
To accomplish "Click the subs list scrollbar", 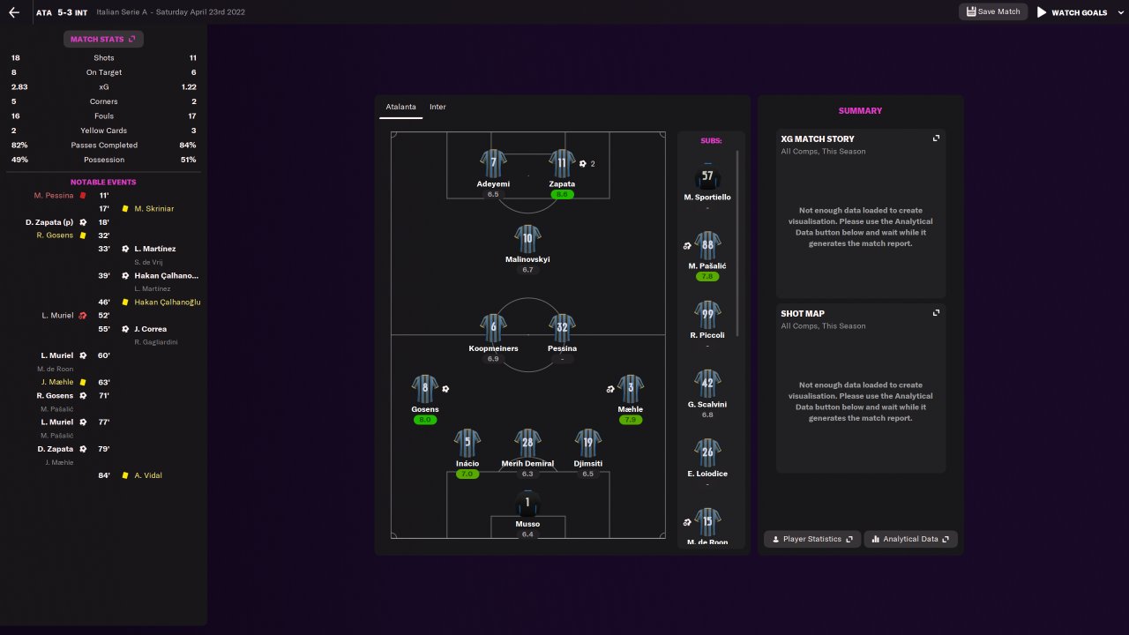I will click(738, 243).
